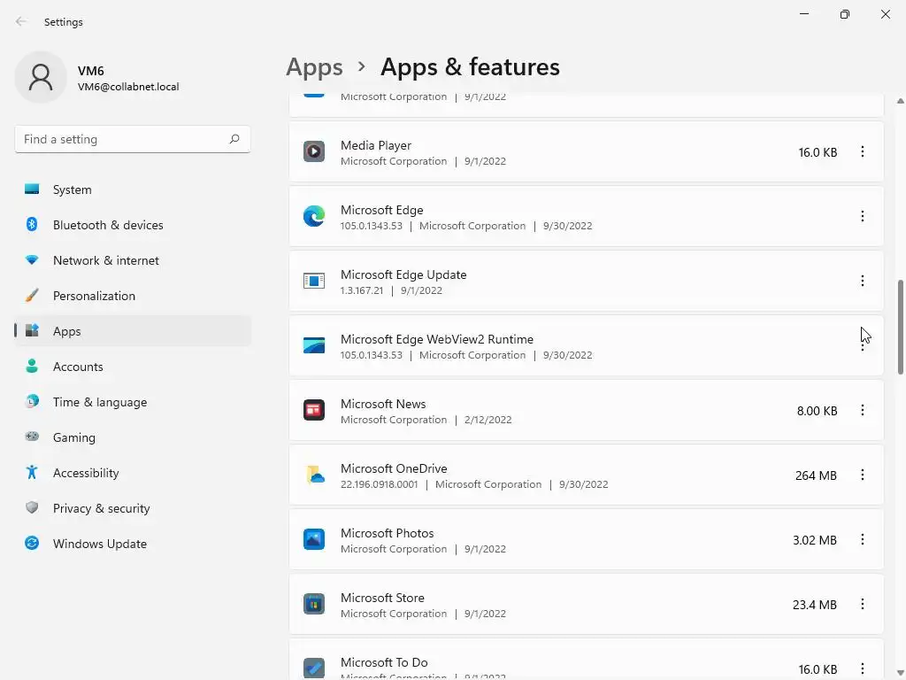Open more options for Media Player
This screenshot has width=906, height=680.
[x=863, y=151]
